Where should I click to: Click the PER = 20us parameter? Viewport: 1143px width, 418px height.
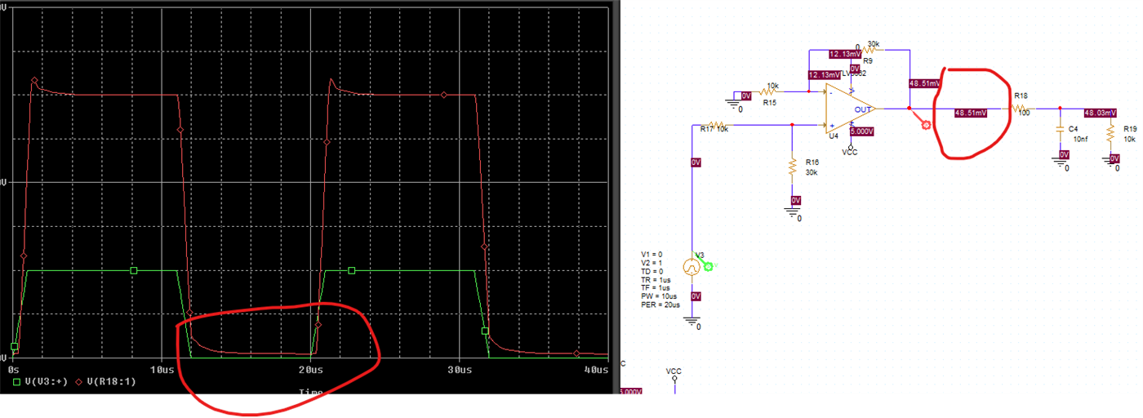click(x=660, y=305)
